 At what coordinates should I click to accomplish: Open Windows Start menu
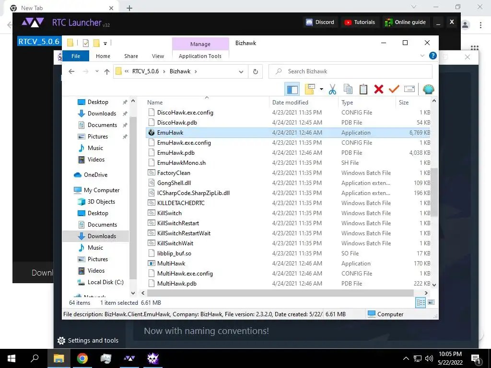[x=12, y=358]
